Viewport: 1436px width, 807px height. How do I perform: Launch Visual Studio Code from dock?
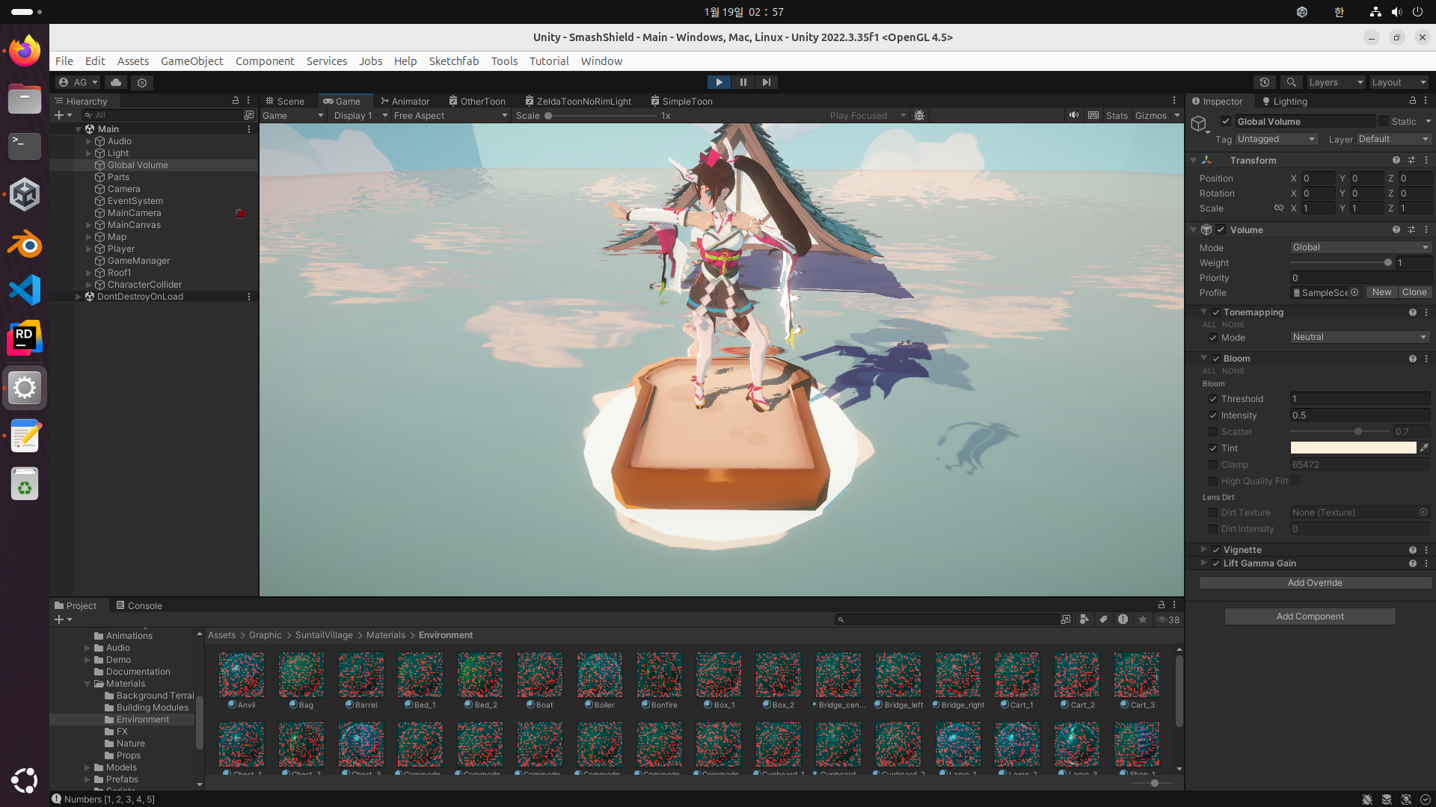(25, 290)
